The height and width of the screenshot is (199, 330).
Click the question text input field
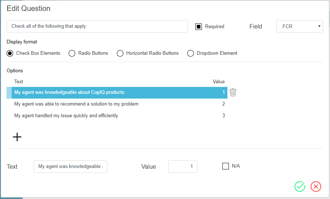(x=97, y=26)
